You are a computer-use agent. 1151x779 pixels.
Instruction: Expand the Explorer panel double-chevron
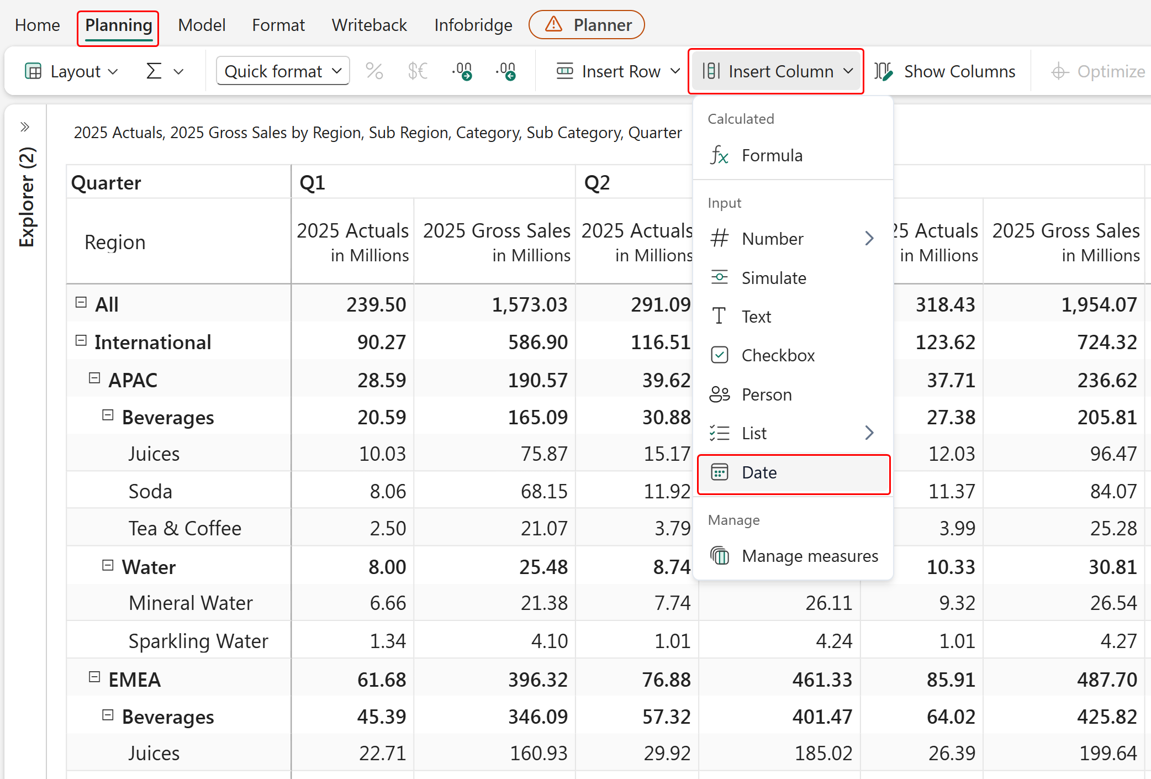point(25,127)
